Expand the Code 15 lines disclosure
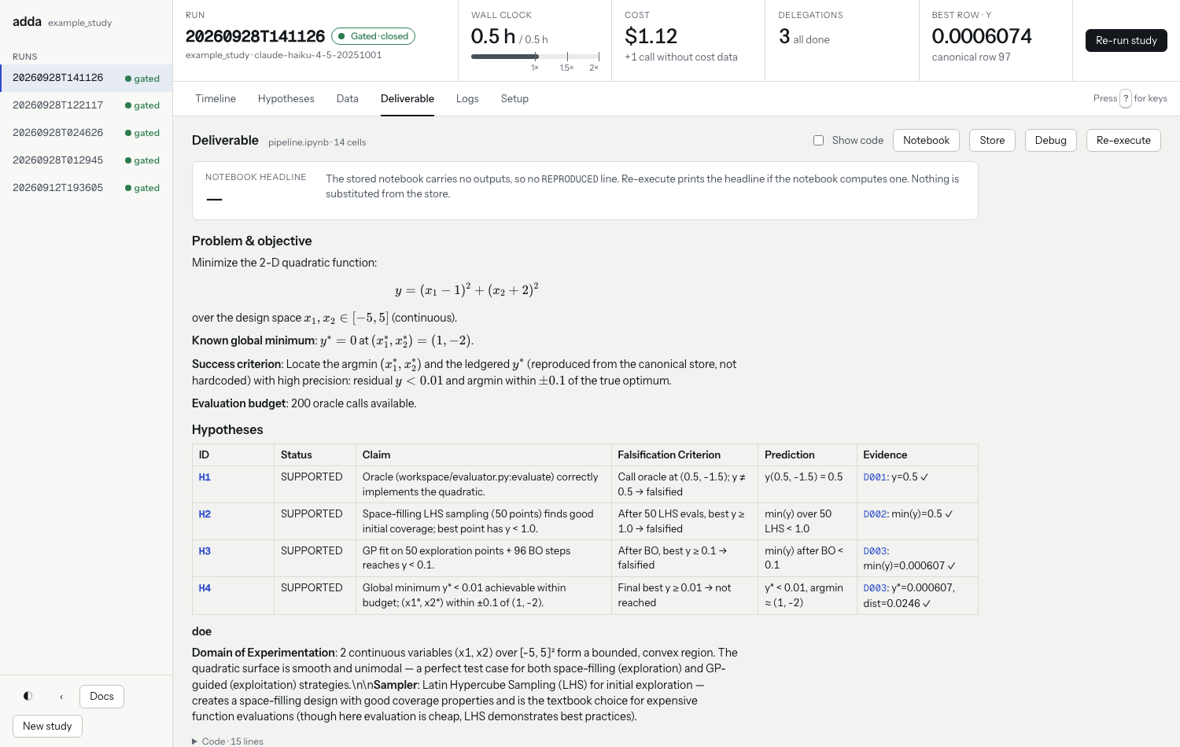The width and height of the screenshot is (1180, 747). tap(228, 741)
